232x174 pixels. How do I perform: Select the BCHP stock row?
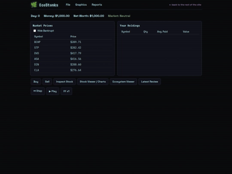point(72,42)
